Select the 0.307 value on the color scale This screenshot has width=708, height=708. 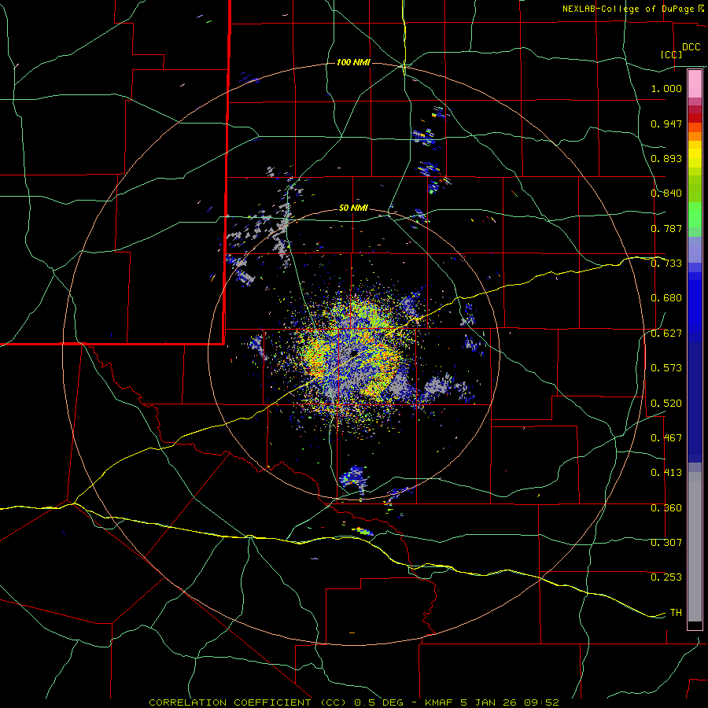pyautogui.click(x=666, y=543)
